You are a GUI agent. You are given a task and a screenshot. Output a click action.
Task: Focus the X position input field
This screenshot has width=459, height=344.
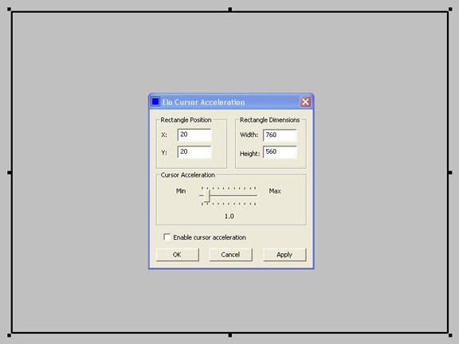[194, 135]
